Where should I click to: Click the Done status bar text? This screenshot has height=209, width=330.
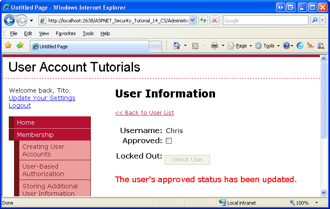point(8,203)
